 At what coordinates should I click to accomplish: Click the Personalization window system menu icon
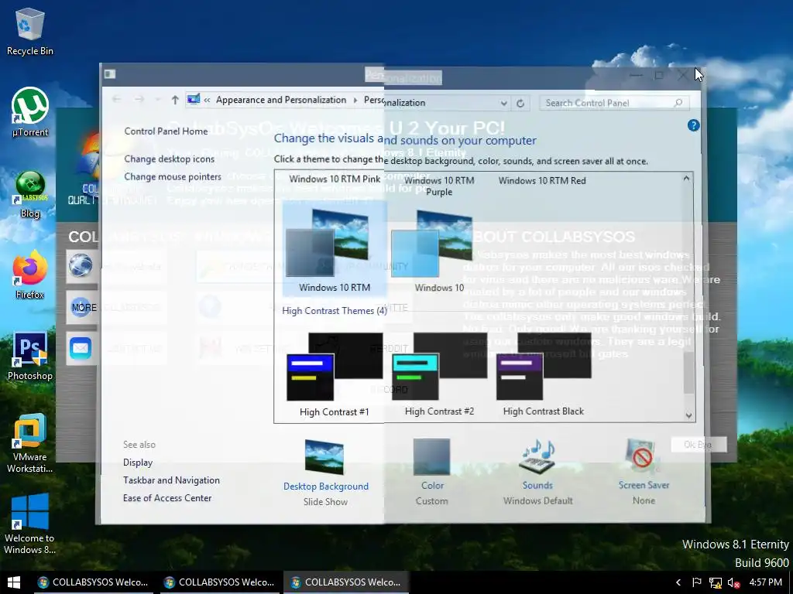[x=110, y=74]
